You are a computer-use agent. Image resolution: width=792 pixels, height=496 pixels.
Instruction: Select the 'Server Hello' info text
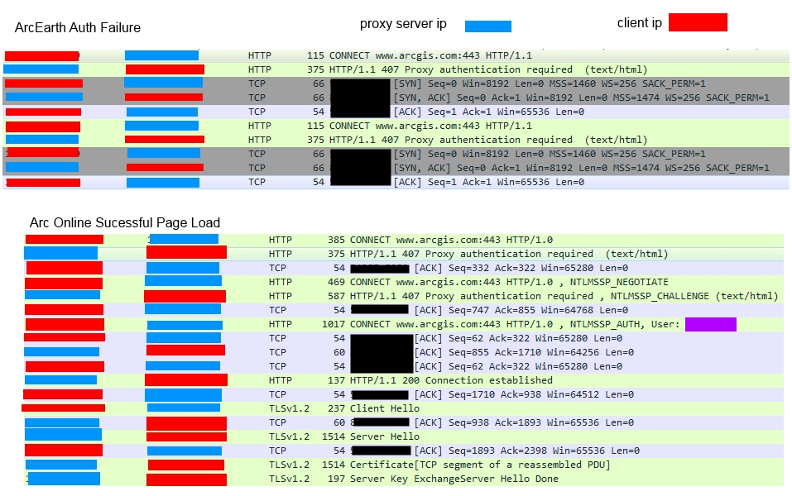[384, 437]
